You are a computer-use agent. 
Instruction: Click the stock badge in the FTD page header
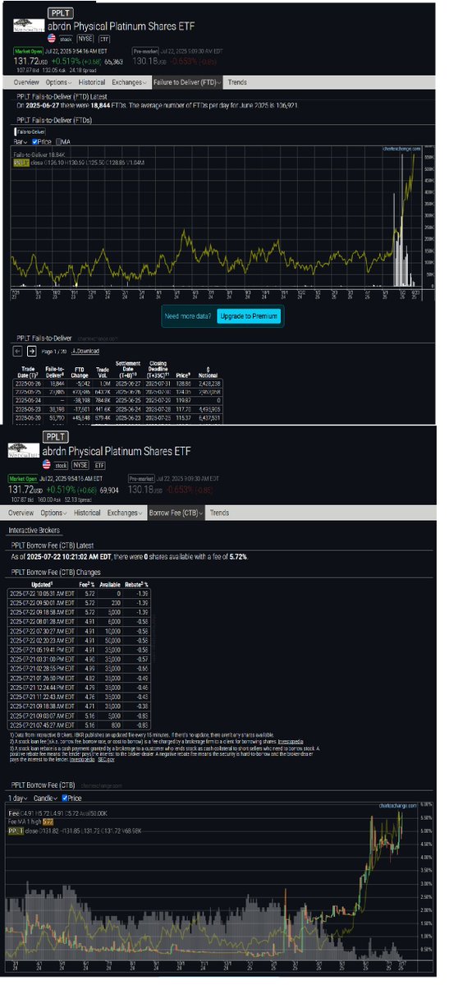pos(66,39)
